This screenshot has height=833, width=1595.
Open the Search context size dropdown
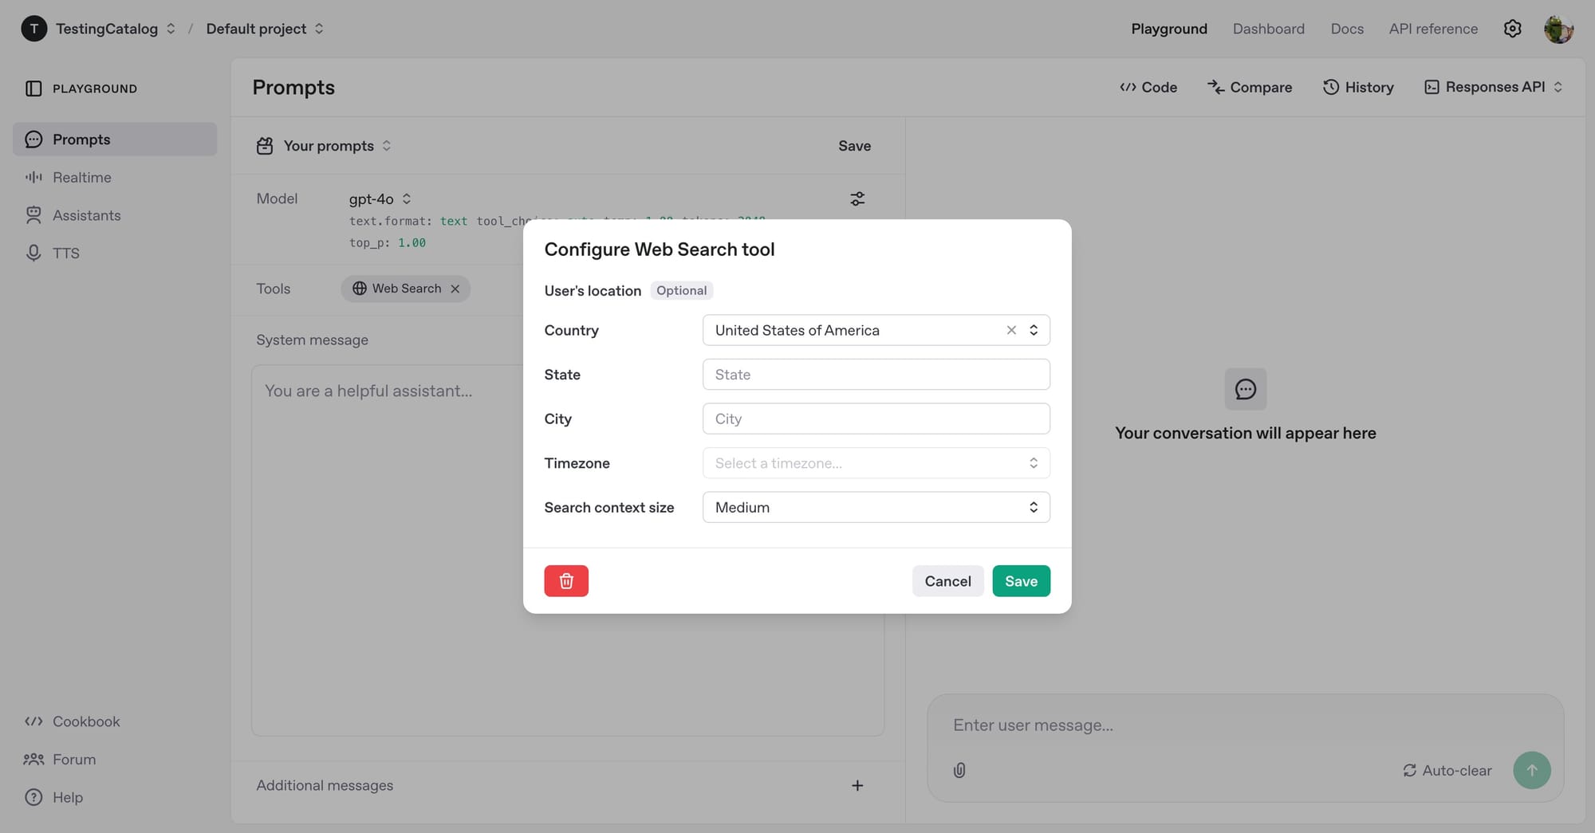pos(876,507)
